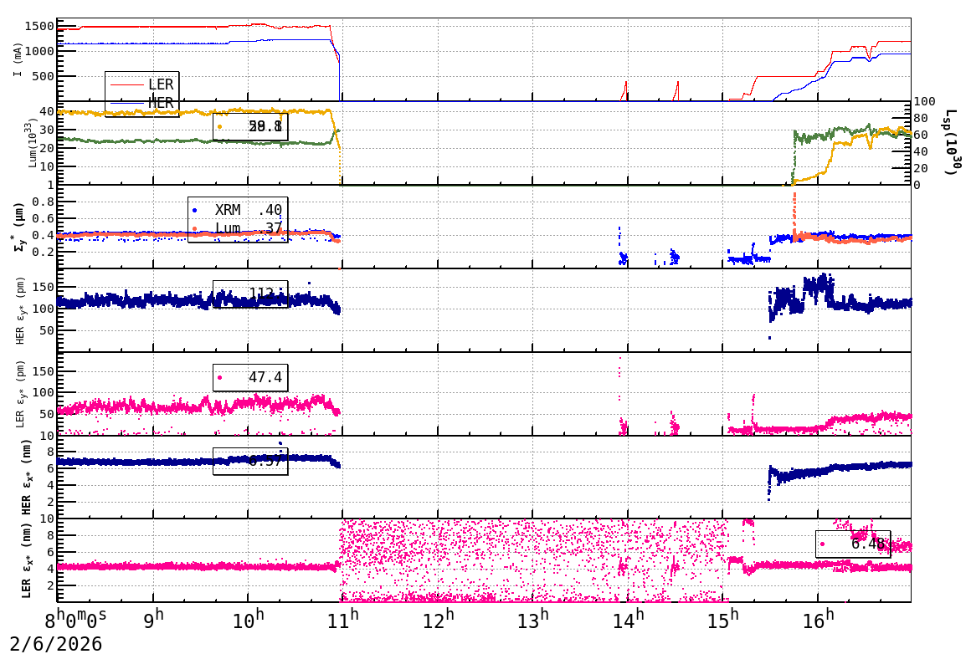Click the HER legend entry
The width and height of the screenshot is (971, 654).
[x=141, y=103]
